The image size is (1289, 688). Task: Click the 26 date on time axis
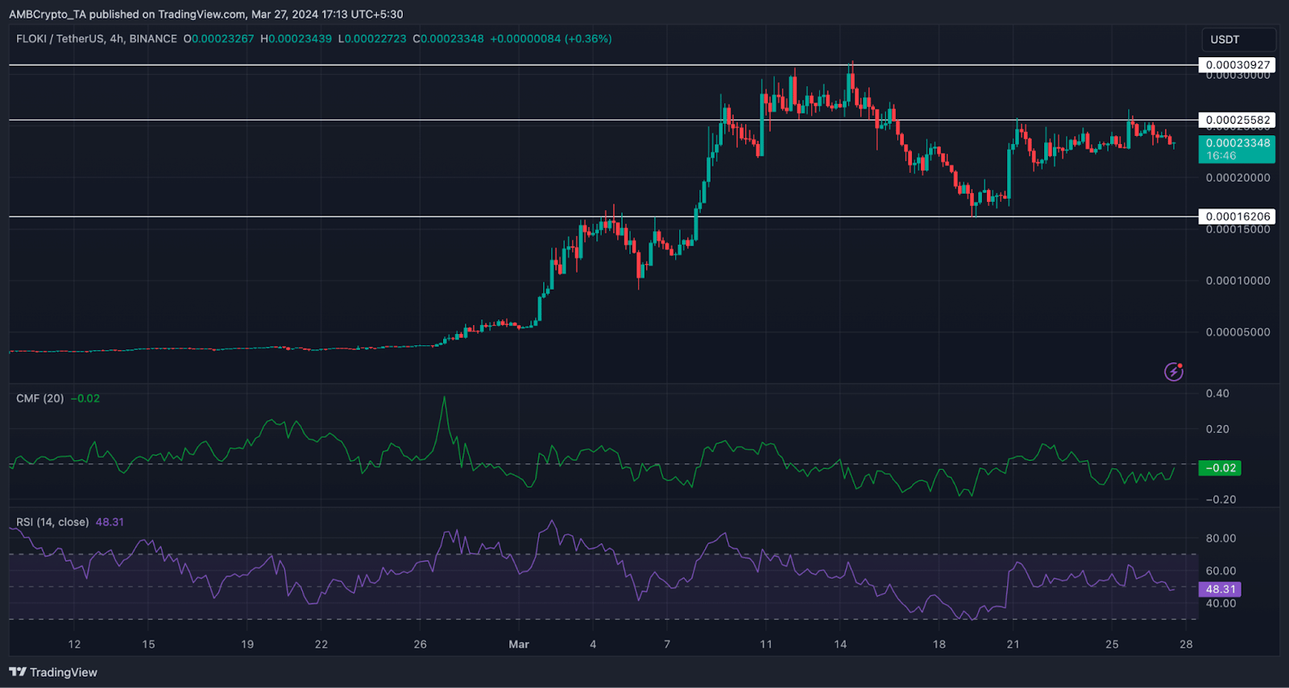[420, 644]
